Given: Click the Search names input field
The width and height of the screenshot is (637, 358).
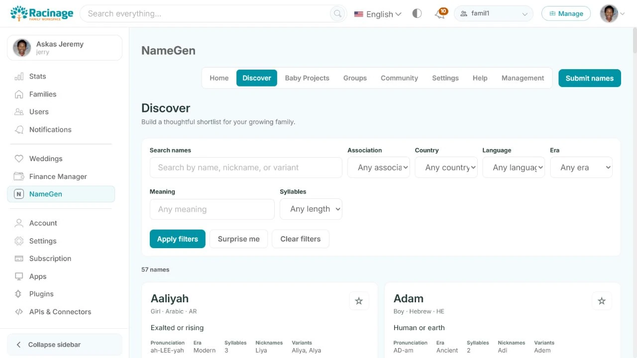Looking at the screenshot, I should pos(246,168).
